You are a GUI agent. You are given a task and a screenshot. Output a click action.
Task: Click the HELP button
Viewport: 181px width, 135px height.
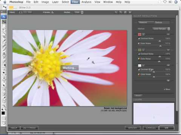(x=14, y=128)
